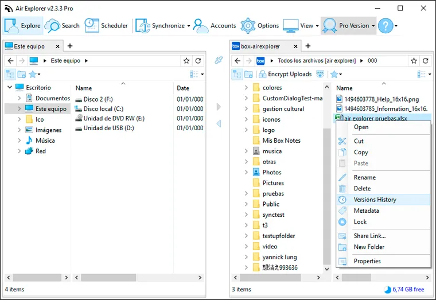Click the link panes icon between panes

coord(219,60)
